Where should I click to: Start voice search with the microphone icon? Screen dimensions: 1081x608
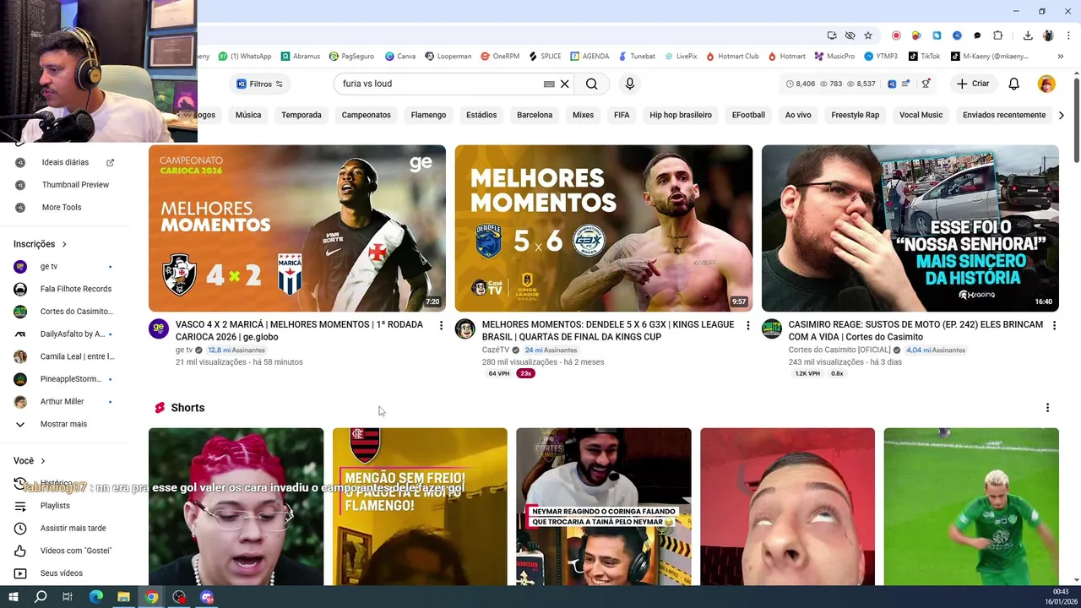(629, 84)
